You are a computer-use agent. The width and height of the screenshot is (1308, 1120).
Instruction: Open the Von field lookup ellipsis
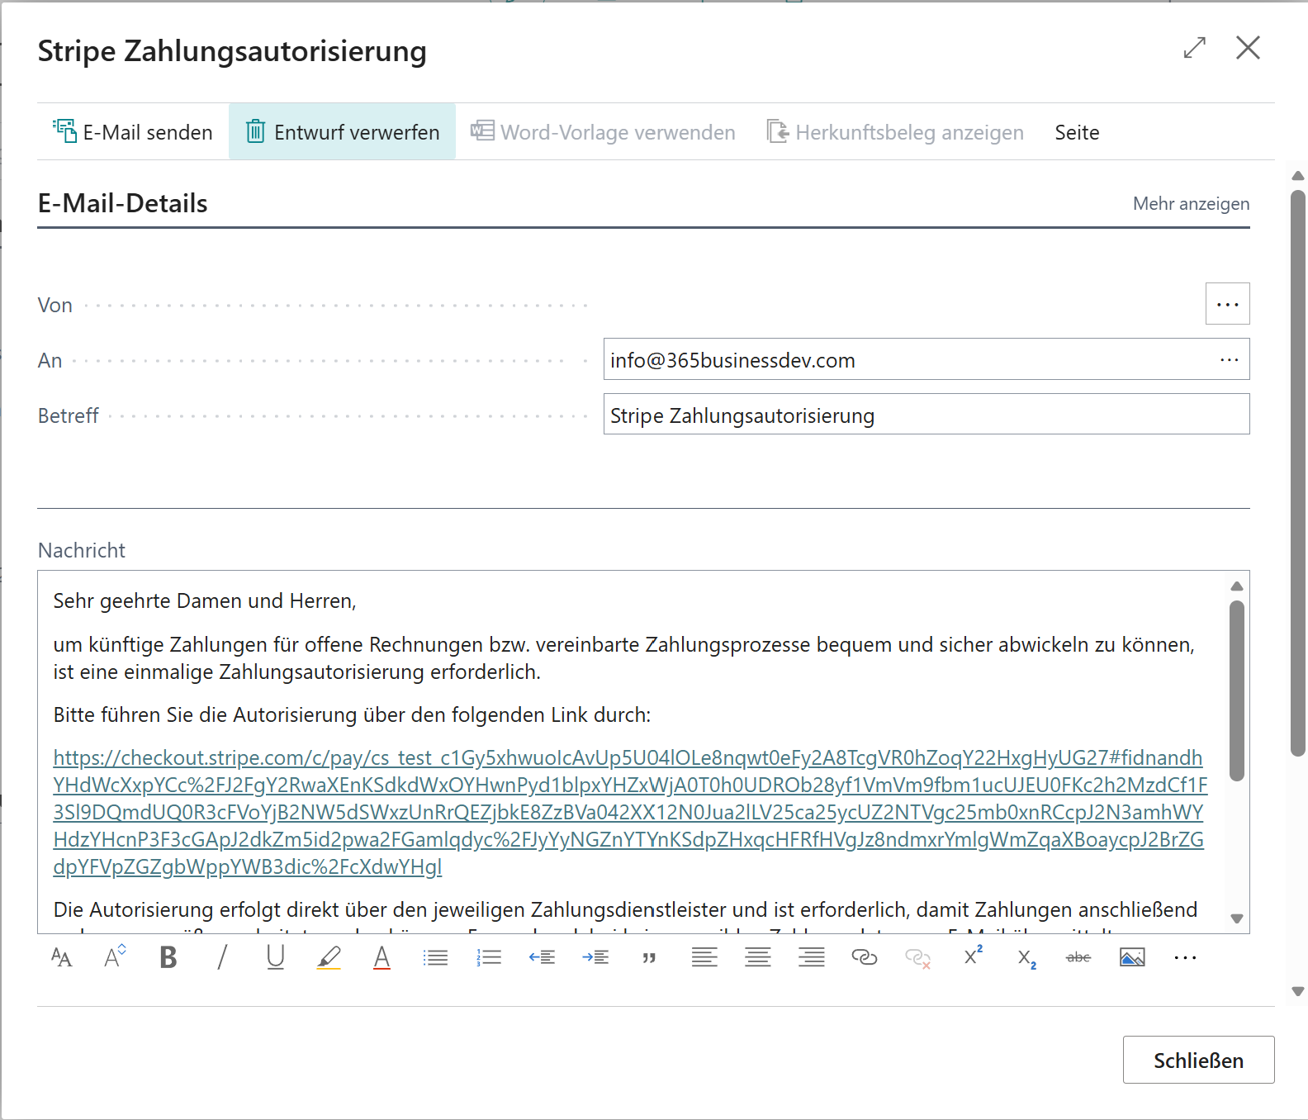pyautogui.click(x=1227, y=304)
